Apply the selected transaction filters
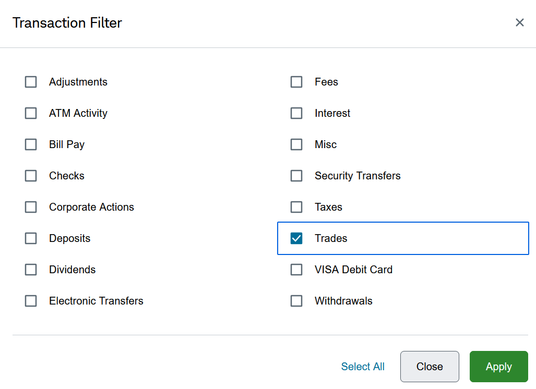536x389 pixels. (499, 367)
